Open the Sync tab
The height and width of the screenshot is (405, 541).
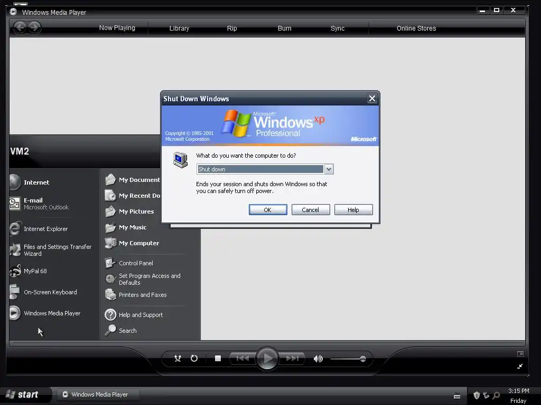point(338,28)
